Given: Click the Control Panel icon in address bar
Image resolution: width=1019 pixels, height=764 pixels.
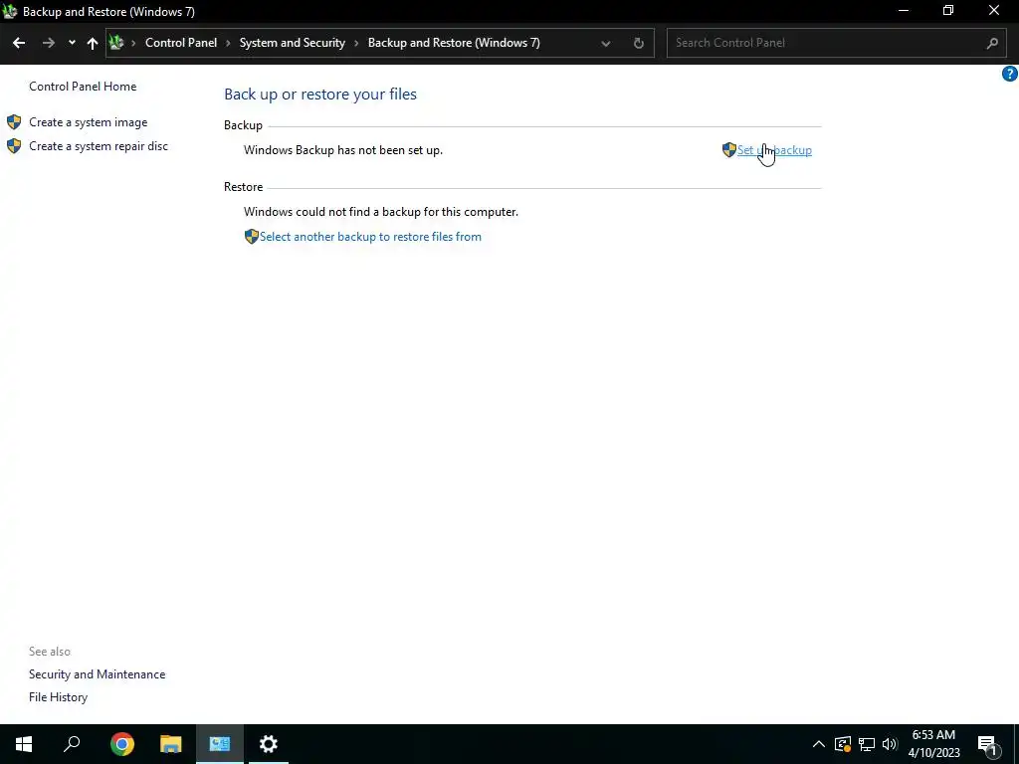Looking at the screenshot, I should [x=116, y=43].
